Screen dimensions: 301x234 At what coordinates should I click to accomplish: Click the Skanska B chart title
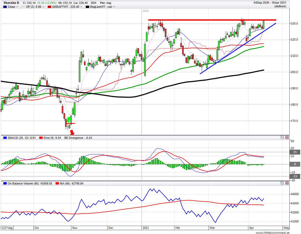(x=11, y=3)
